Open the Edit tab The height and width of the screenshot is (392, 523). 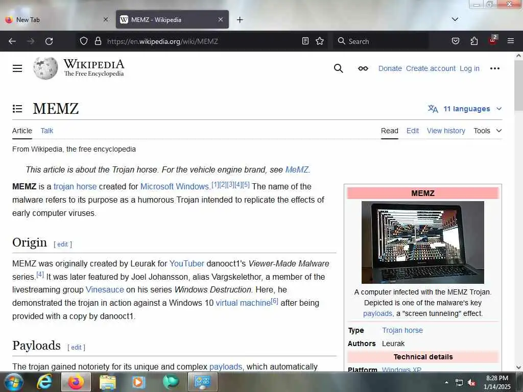tap(413, 131)
